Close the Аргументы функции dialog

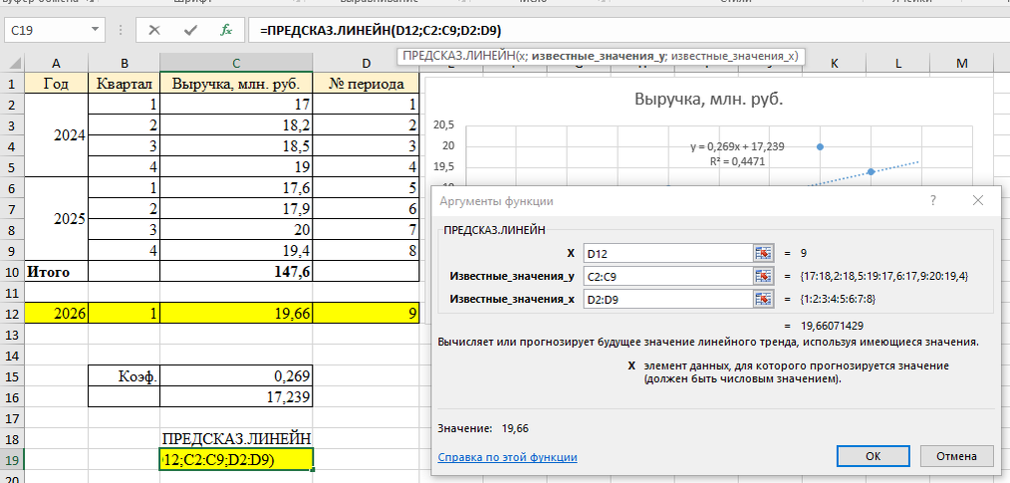pos(978,201)
